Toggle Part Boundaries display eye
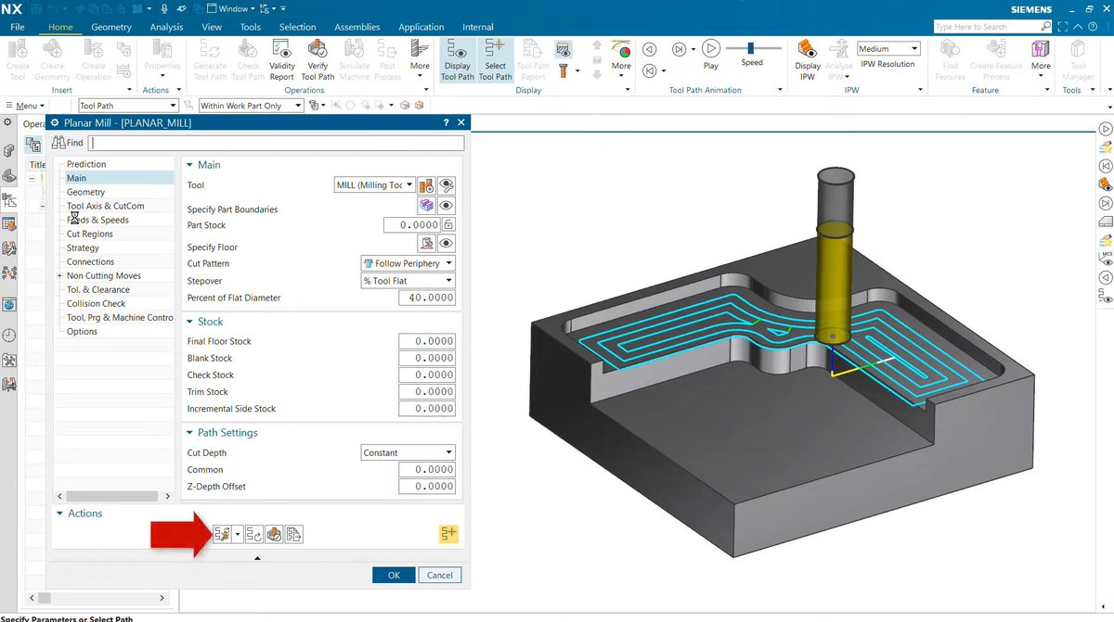1114x622 pixels. [447, 206]
